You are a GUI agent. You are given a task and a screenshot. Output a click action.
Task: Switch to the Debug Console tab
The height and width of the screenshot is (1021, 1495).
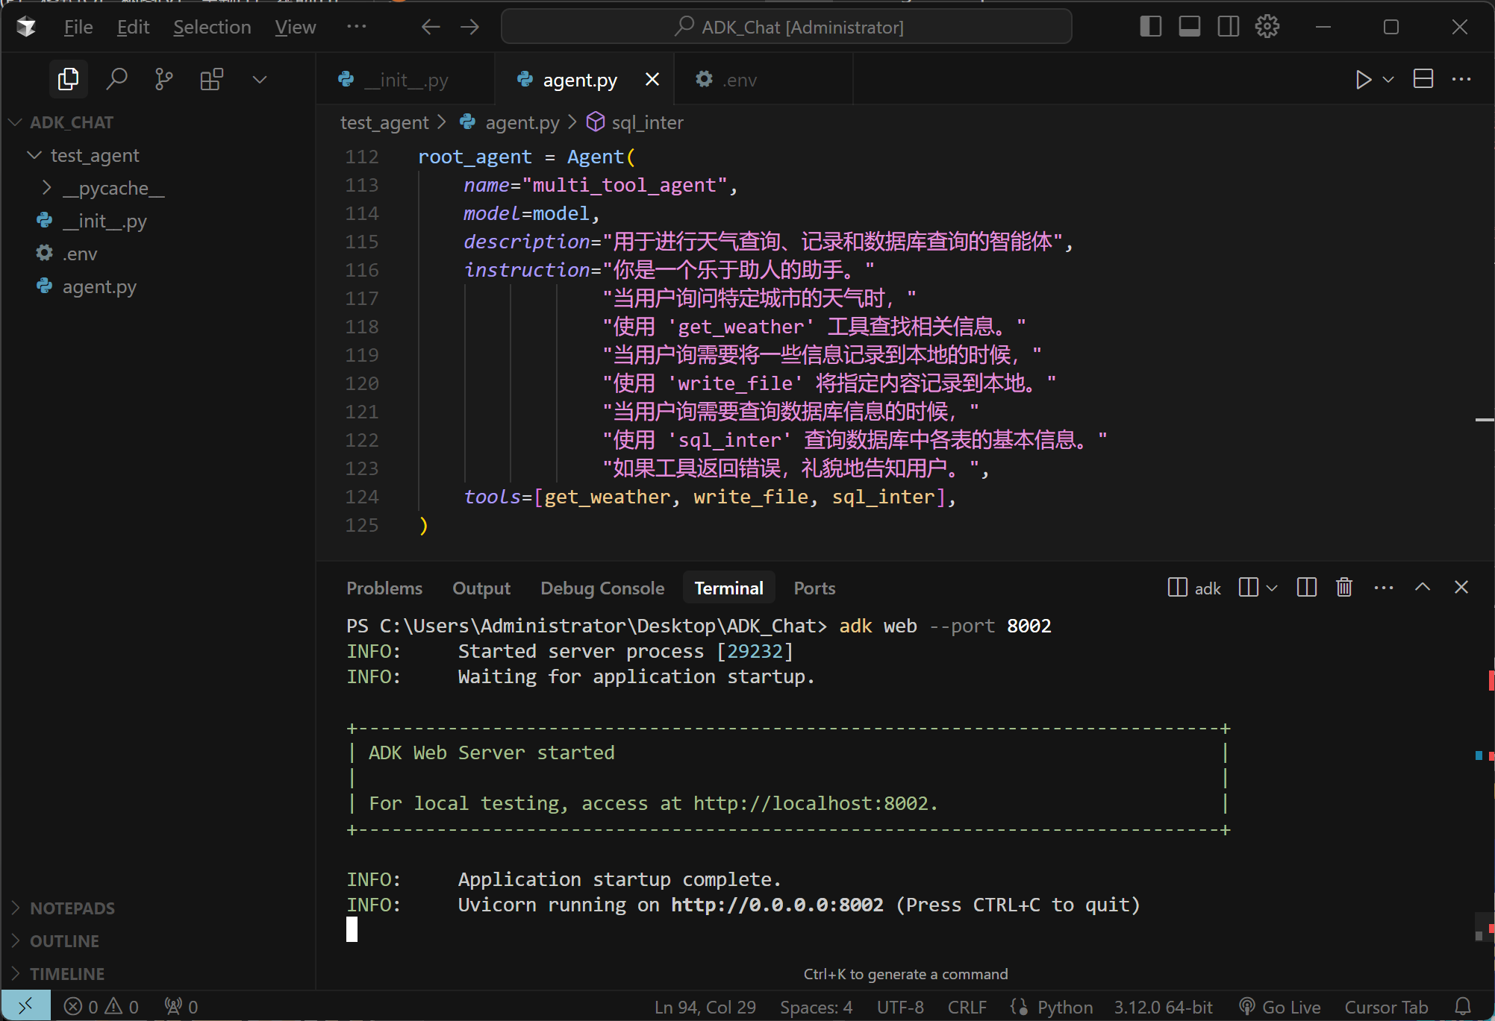(602, 588)
